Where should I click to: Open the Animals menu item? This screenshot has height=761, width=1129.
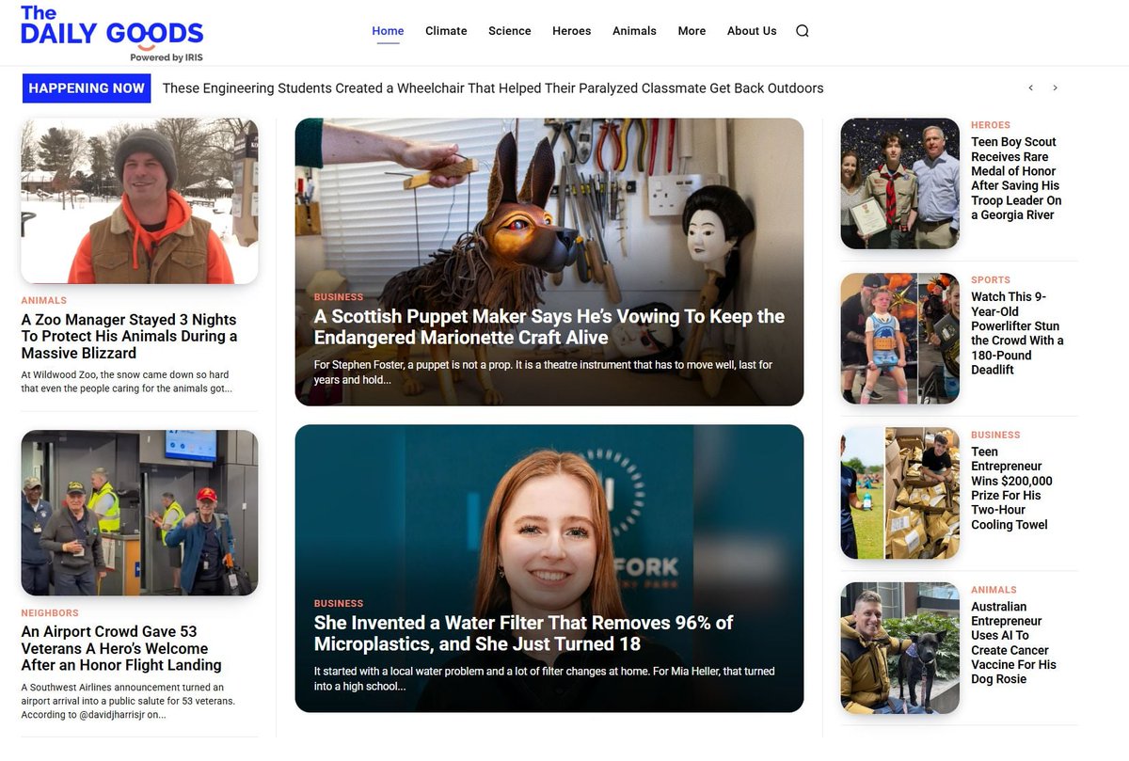[634, 31]
